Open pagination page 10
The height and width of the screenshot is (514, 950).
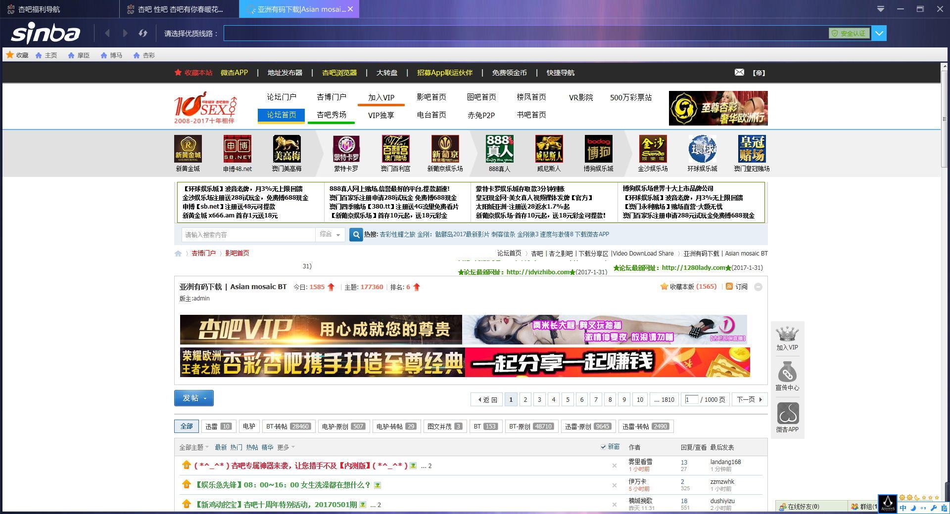(639, 399)
